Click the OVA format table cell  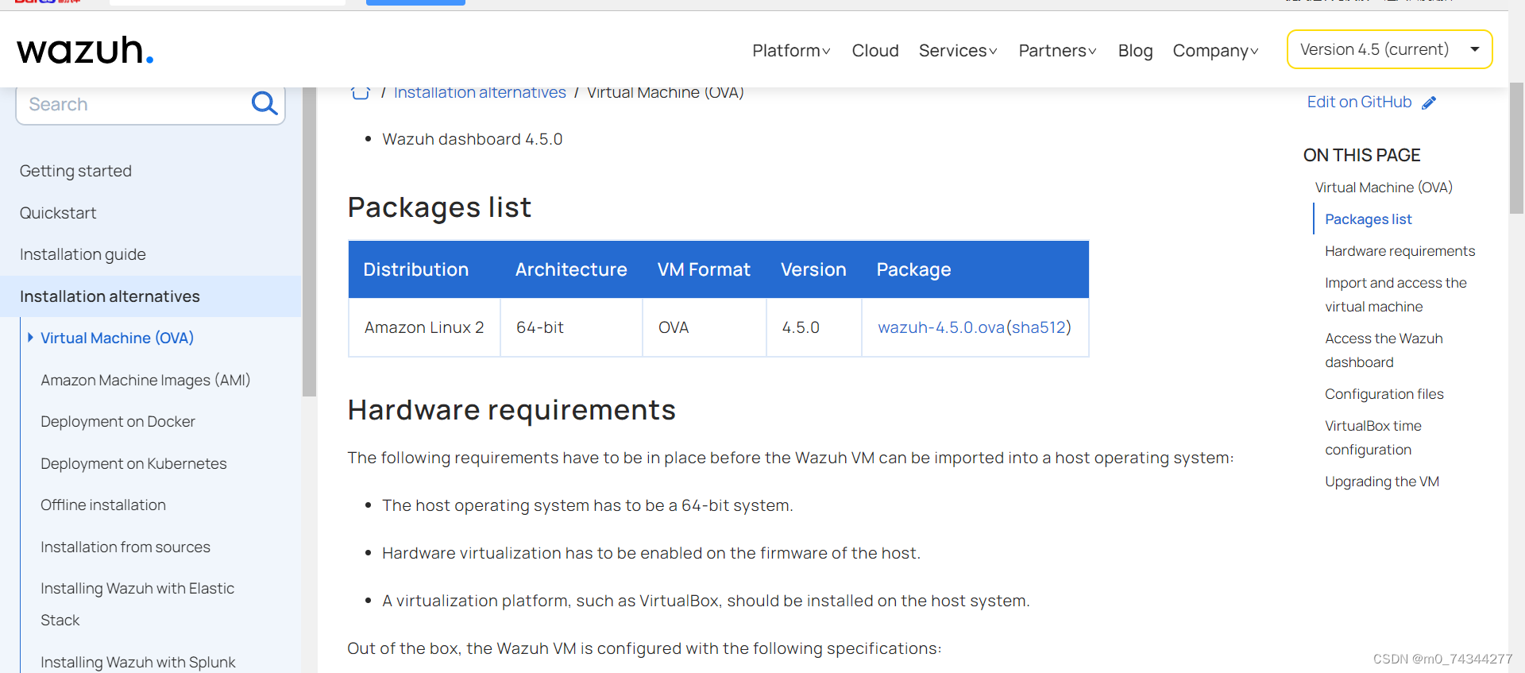coord(705,327)
